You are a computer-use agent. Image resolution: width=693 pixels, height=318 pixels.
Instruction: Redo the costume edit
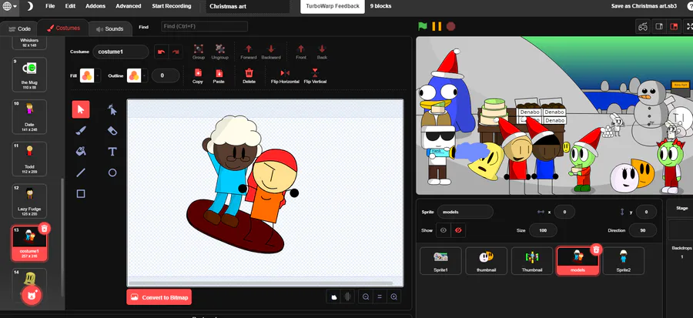tap(176, 52)
